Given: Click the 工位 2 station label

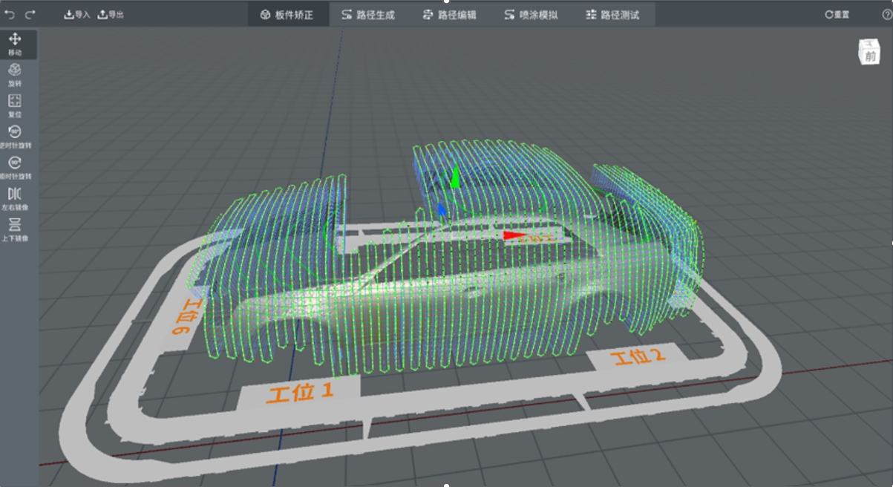Looking at the screenshot, I should click(637, 356).
